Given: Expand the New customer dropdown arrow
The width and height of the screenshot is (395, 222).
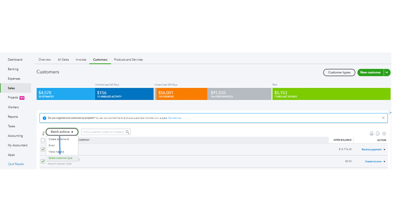Looking at the screenshot, I should (387, 73).
